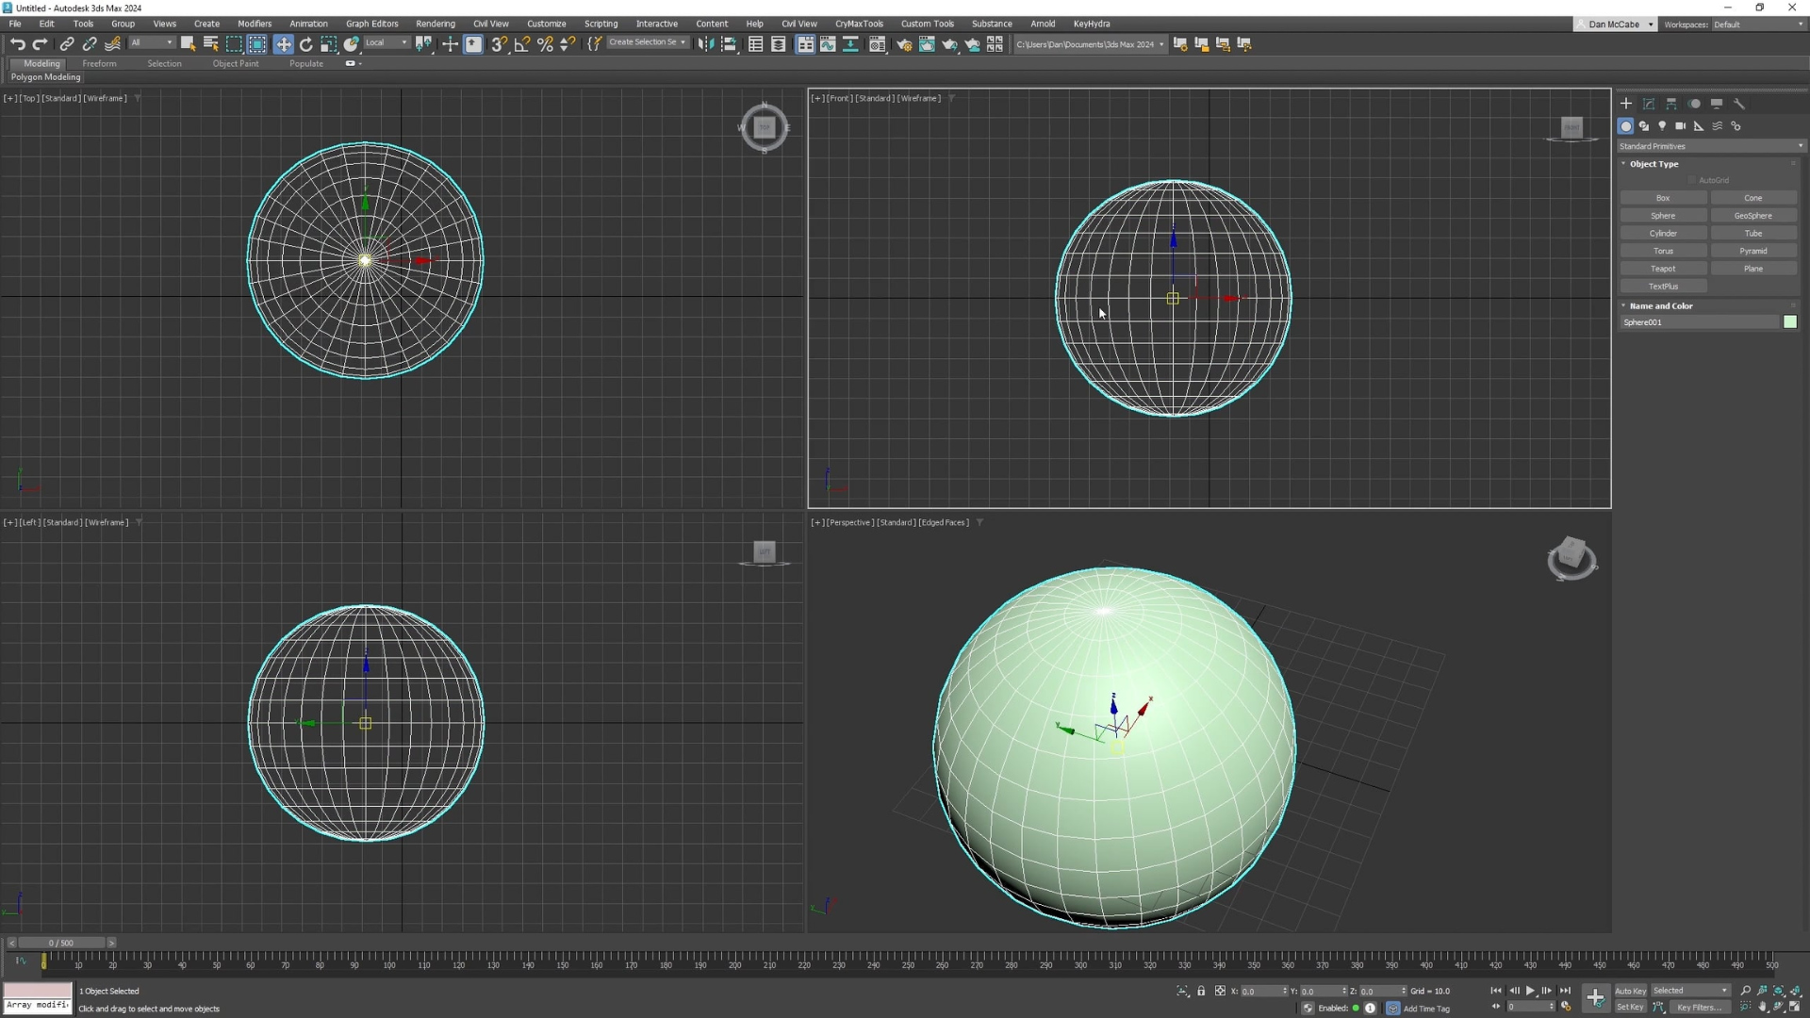
Task: Select the Lights category icon
Action: [x=1662, y=126]
